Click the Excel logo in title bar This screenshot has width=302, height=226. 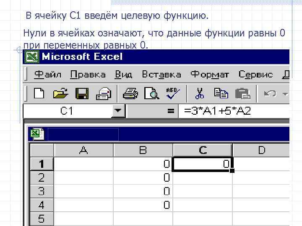coord(32,56)
